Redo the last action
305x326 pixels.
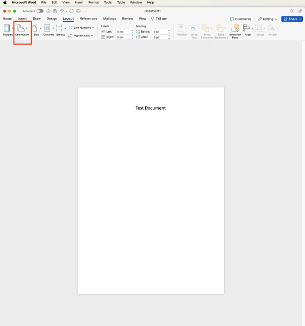click(72, 11)
